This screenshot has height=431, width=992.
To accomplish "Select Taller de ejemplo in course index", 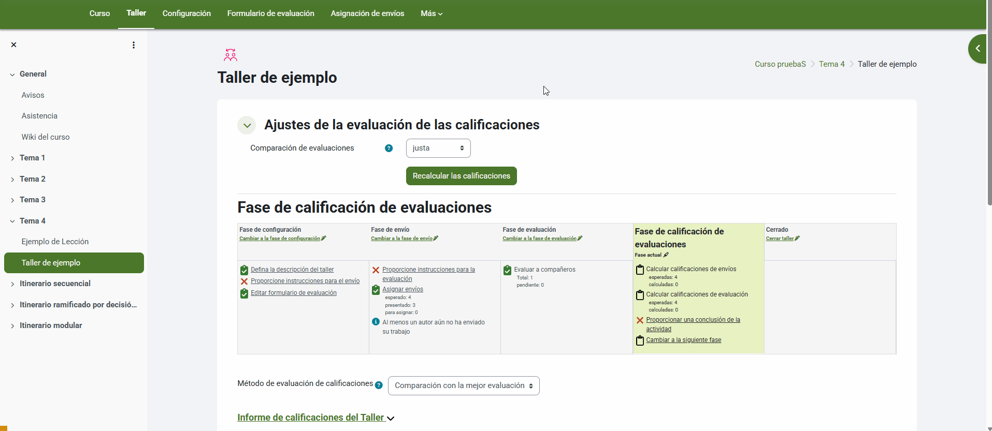I will click(74, 263).
